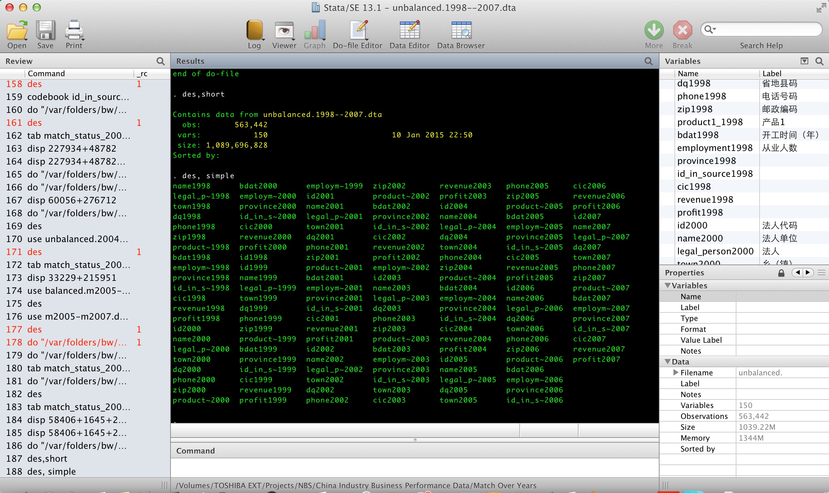This screenshot has height=493, width=829.
Task: Select variable zip1998 in Variables list
Action: click(x=744, y=109)
